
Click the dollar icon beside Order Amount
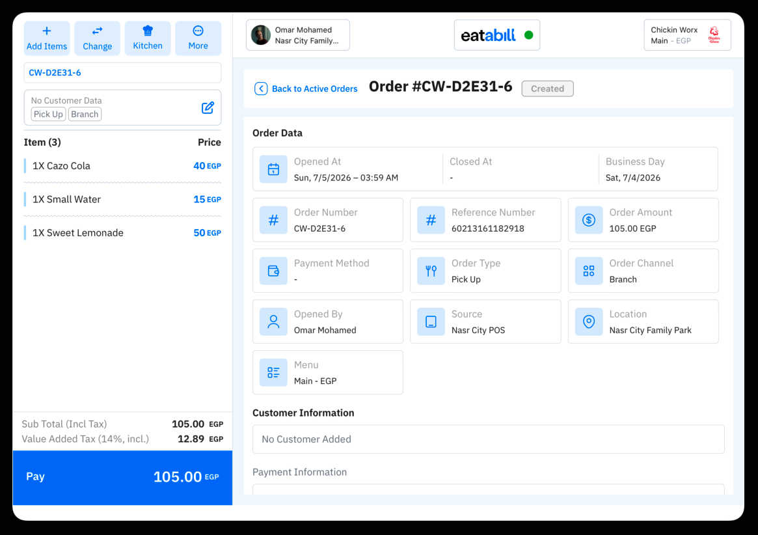point(589,220)
